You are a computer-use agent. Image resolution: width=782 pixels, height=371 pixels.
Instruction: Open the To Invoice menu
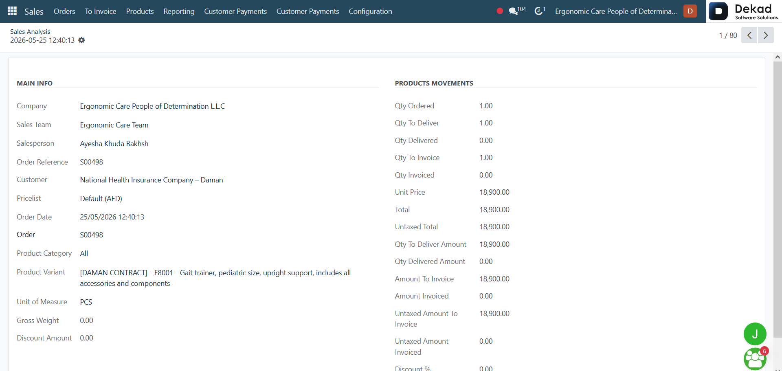[x=101, y=11]
